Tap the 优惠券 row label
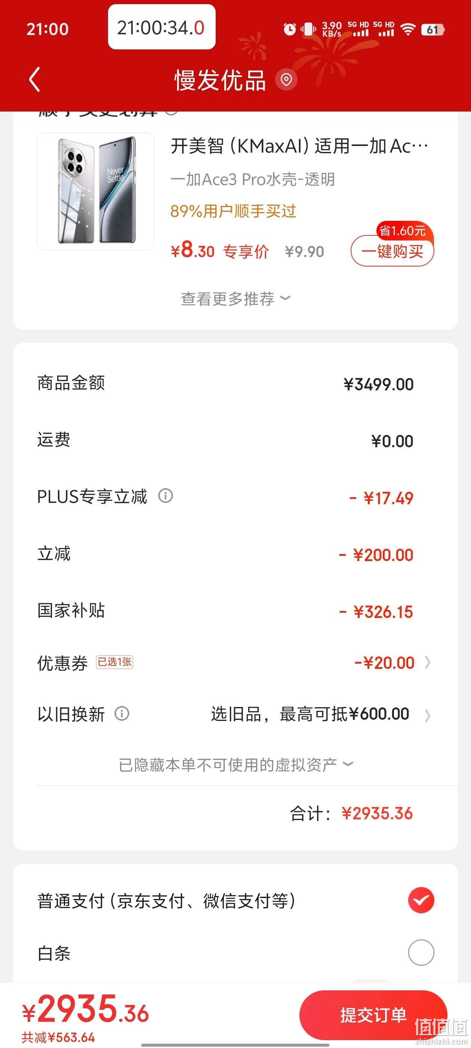 [x=62, y=663]
